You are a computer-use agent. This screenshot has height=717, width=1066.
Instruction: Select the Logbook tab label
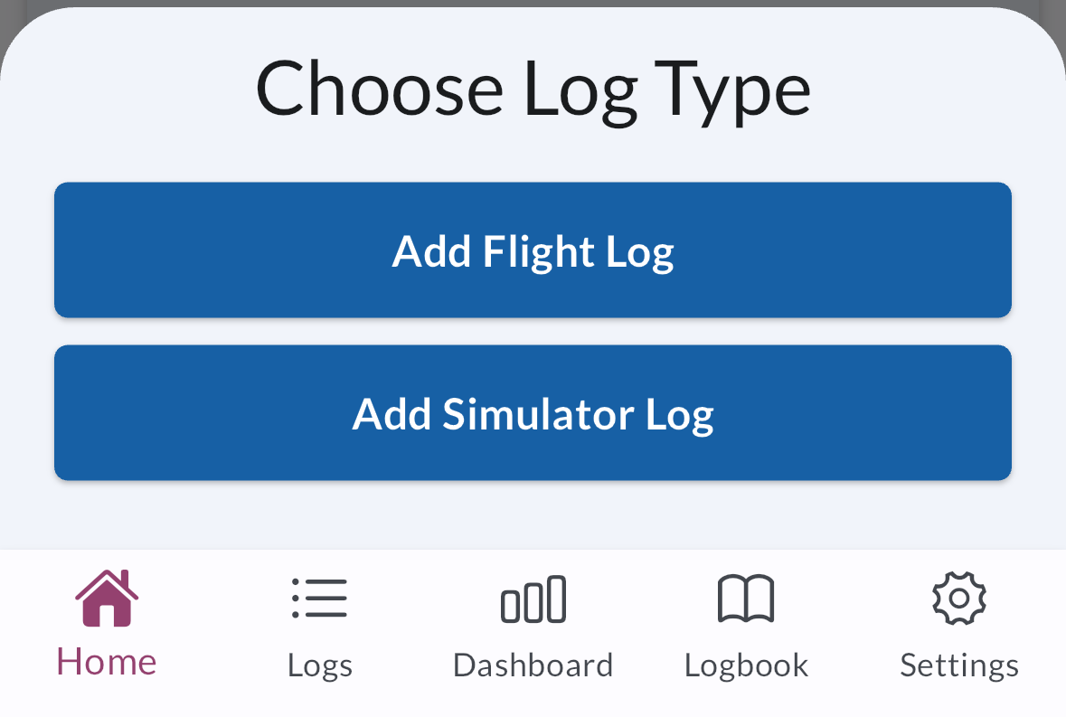click(x=746, y=665)
